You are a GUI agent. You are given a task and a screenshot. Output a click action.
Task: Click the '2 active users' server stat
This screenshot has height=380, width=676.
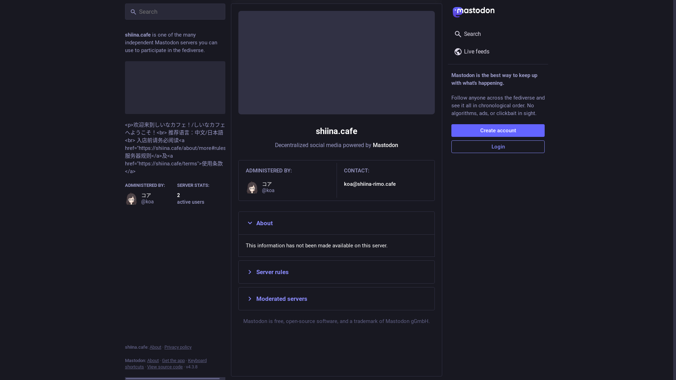coord(190,198)
